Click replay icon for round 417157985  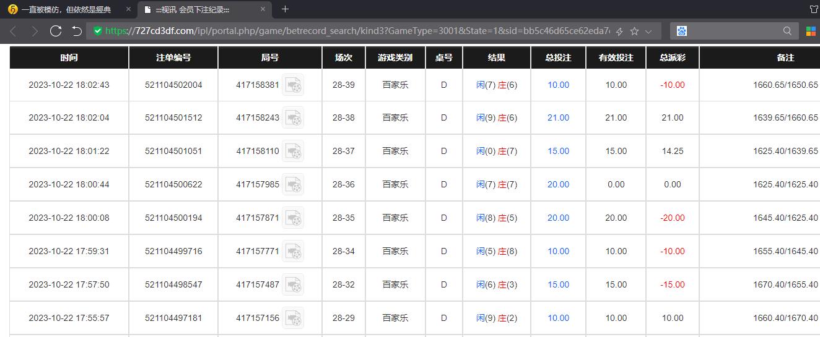click(x=293, y=184)
